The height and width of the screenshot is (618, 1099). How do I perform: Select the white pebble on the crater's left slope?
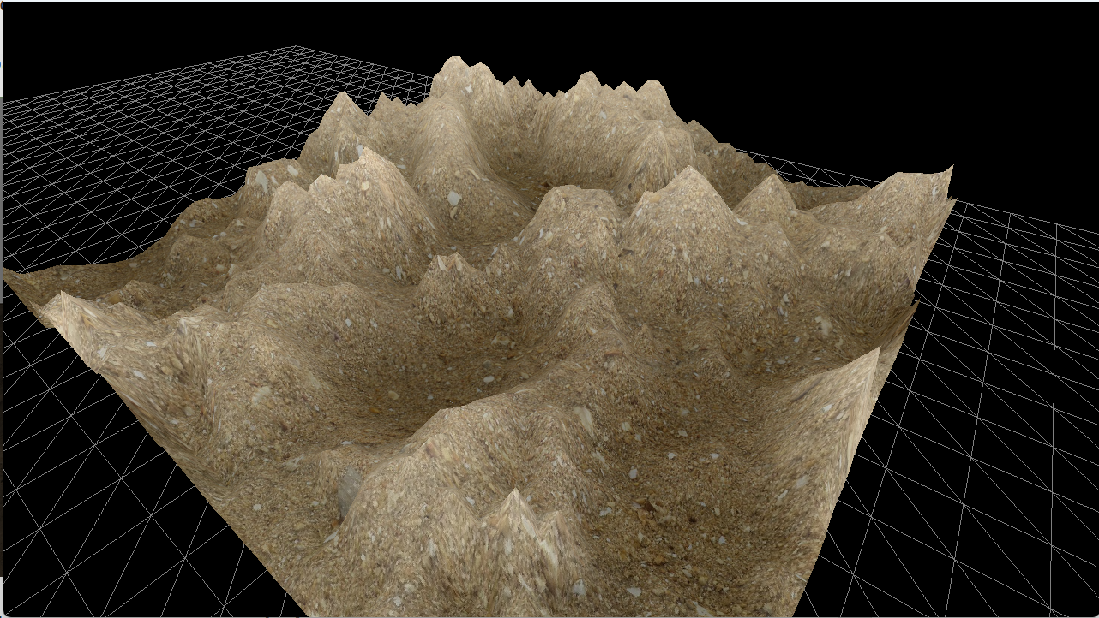click(x=454, y=199)
